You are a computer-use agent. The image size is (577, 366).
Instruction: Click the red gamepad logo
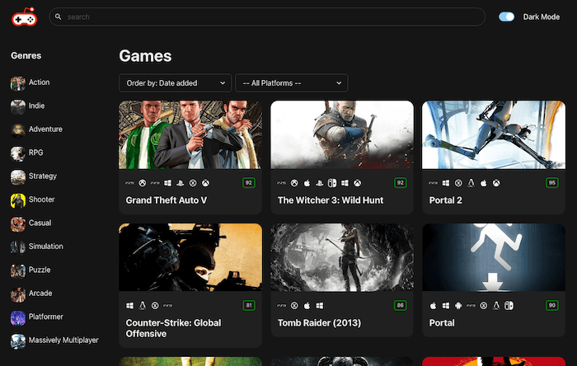24,16
